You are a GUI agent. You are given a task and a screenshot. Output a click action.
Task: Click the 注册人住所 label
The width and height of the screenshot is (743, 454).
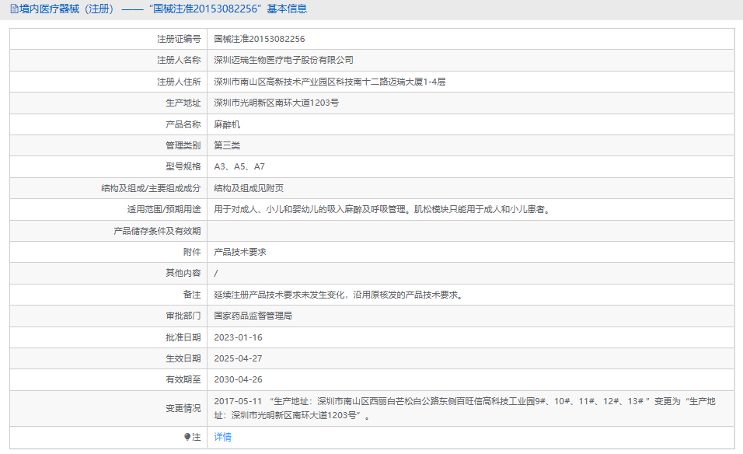pos(179,82)
